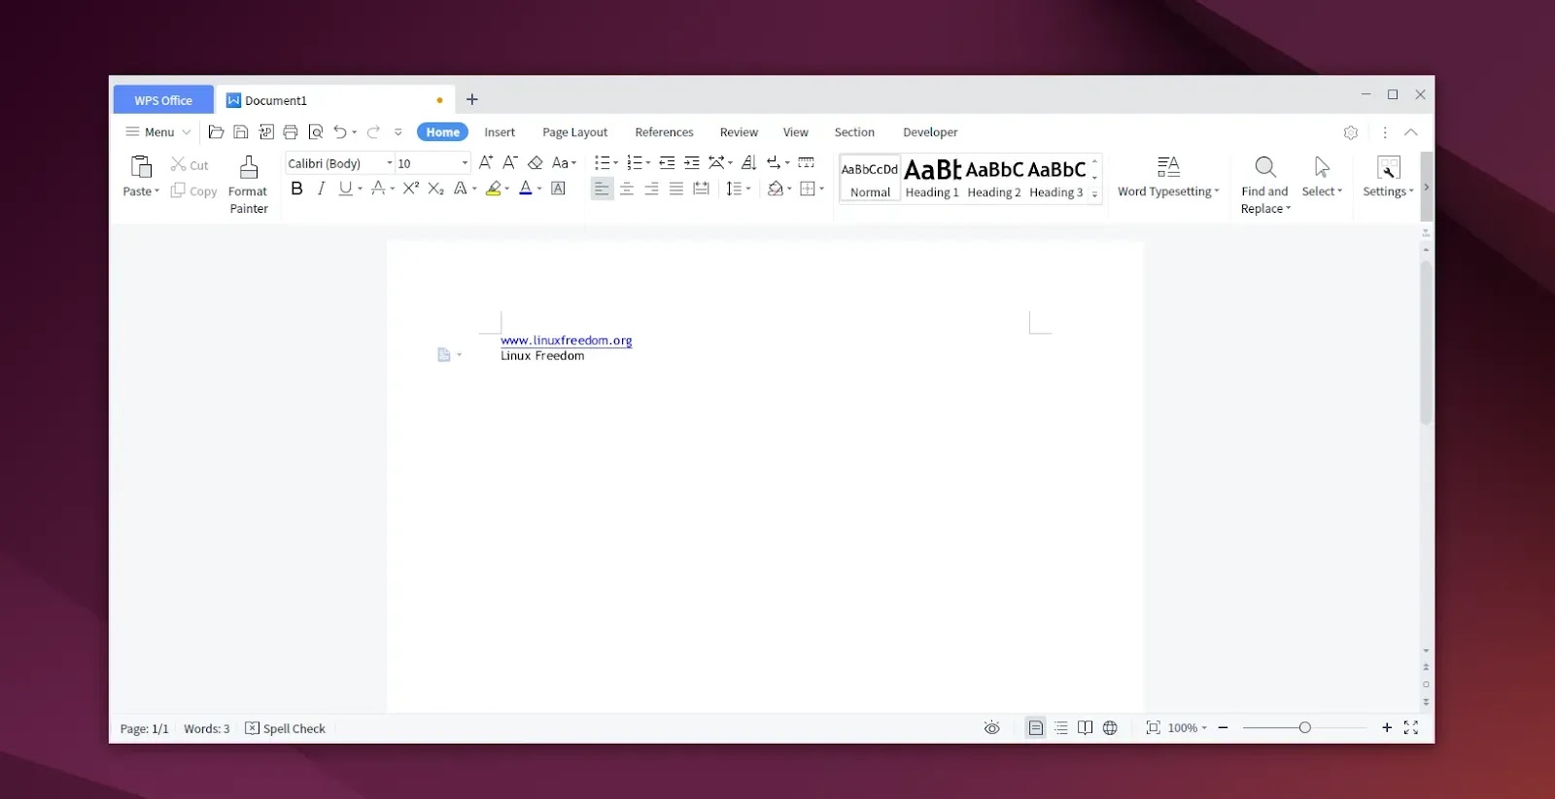Switch to the Insert tab
The image size is (1555, 799).
[500, 132]
